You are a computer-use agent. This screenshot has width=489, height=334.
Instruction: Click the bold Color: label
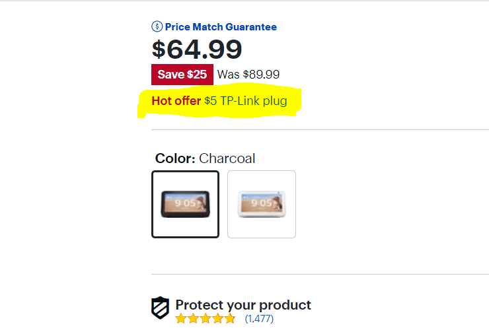[x=175, y=158]
